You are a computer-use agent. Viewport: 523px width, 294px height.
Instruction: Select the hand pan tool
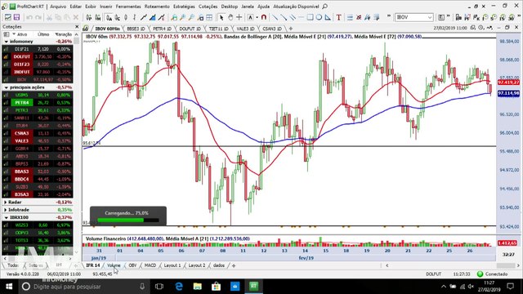[x=230, y=17]
